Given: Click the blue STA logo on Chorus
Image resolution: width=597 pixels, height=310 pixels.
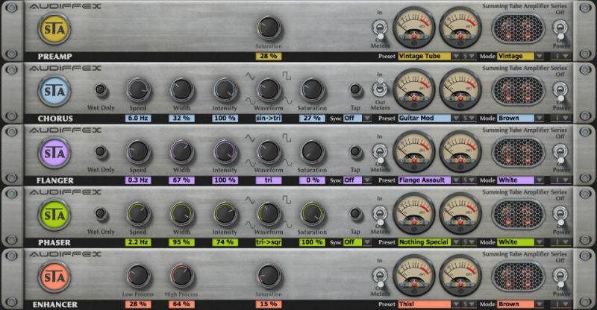Looking at the screenshot, I should point(54,91).
